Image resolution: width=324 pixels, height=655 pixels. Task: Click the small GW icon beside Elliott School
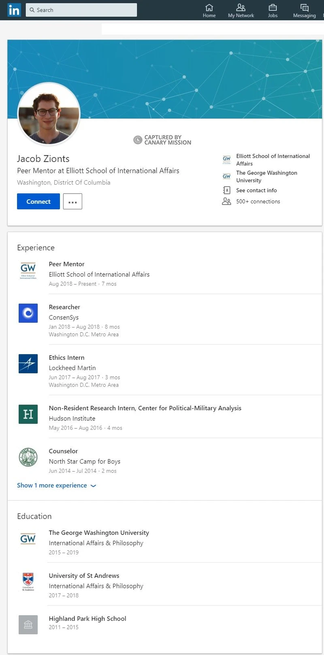226,159
